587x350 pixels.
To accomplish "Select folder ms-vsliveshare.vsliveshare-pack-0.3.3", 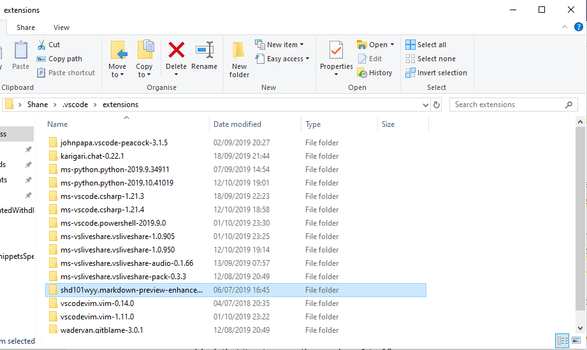I will [235, 277].
